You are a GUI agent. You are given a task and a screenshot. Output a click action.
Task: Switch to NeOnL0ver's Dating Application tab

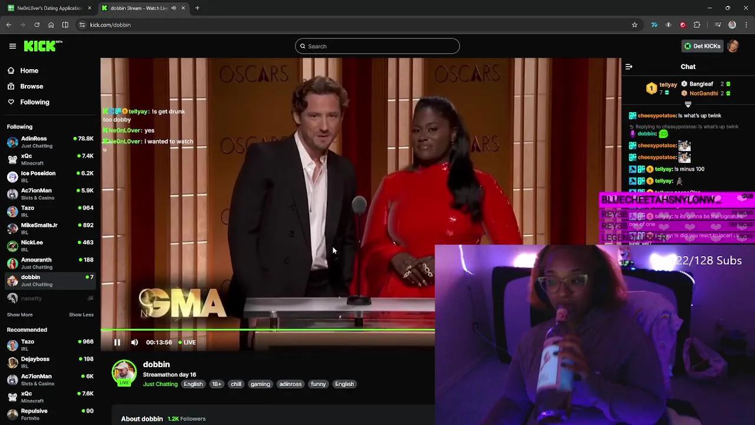[x=49, y=8]
